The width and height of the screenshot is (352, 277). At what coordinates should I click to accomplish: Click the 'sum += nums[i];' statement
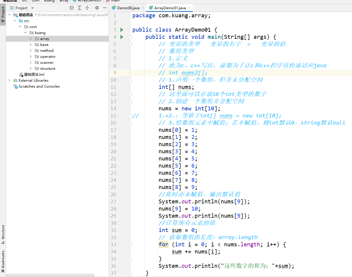coord(196,252)
